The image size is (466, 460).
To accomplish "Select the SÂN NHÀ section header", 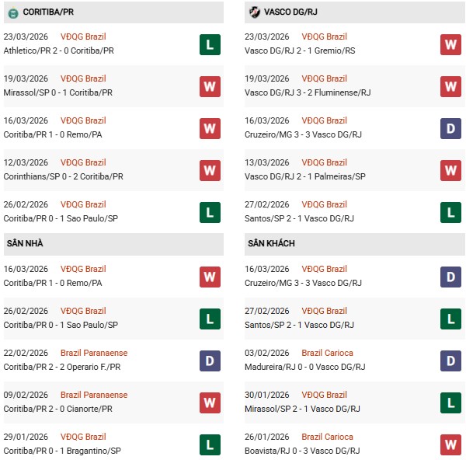I will pyautogui.click(x=24, y=244).
